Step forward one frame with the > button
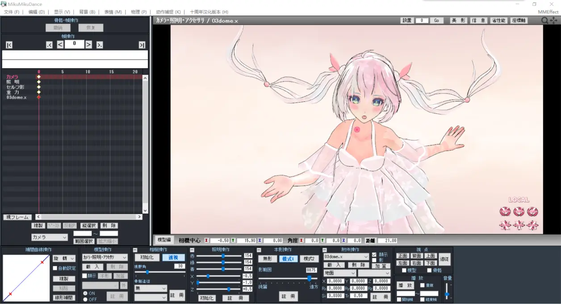Screen dimensions: 561x304 (88, 45)
